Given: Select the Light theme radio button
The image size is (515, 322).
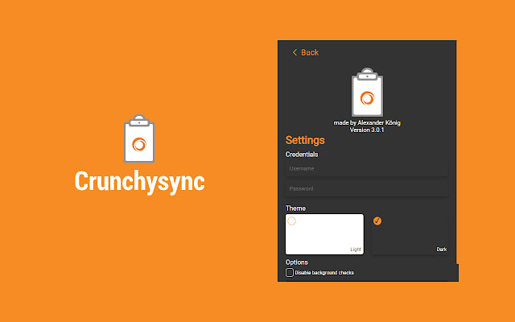Looking at the screenshot, I should pyautogui.click(x=291, y=221).
